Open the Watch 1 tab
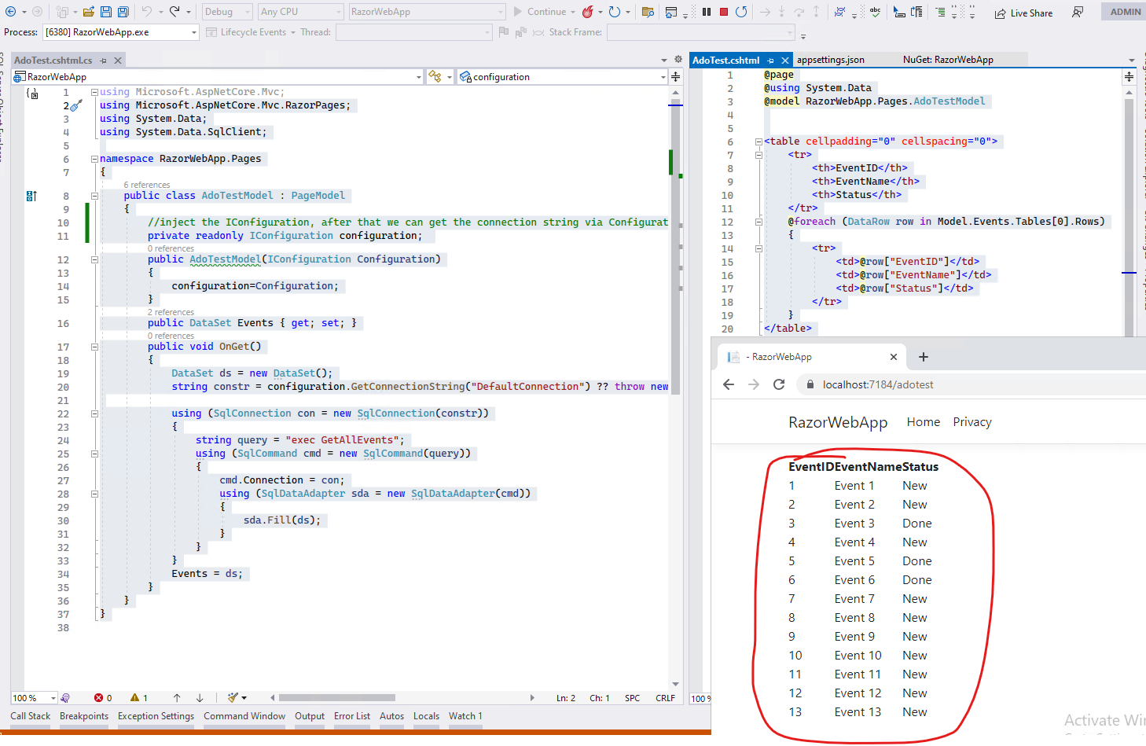Screen dimensions: 1146x746 tap(465, 716)
